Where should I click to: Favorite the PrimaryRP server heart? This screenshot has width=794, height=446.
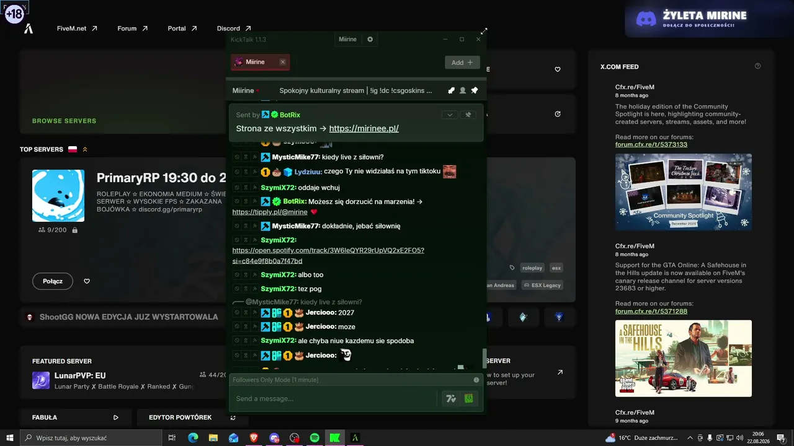(x=87, y=281)
